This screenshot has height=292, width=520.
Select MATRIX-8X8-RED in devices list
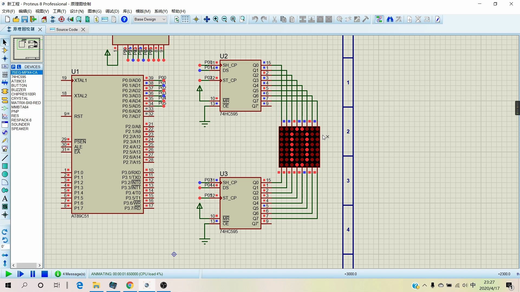26,103
